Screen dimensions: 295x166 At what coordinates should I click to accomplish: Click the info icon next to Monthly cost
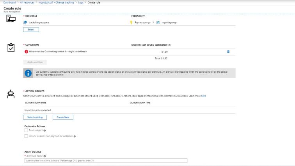(x=169, y=45)
